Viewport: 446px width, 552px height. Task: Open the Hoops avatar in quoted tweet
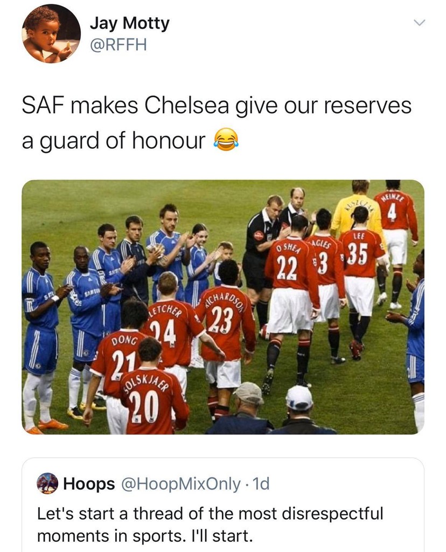[x=47, y=484]
